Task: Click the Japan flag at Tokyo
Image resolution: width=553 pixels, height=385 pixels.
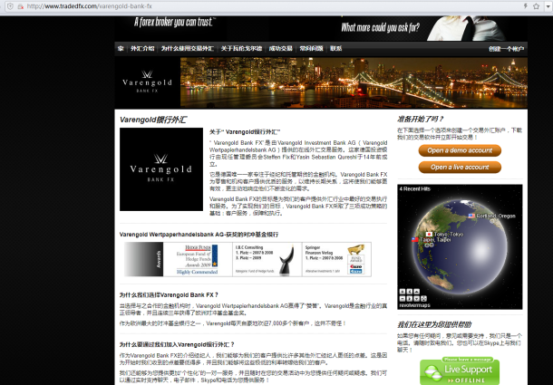Action: [x=429, y=234]
